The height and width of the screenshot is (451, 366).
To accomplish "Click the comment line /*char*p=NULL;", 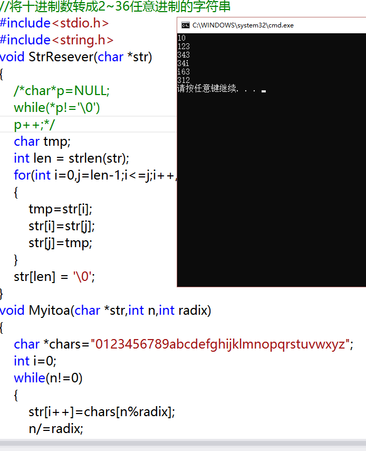I will (x=62, y=91).
